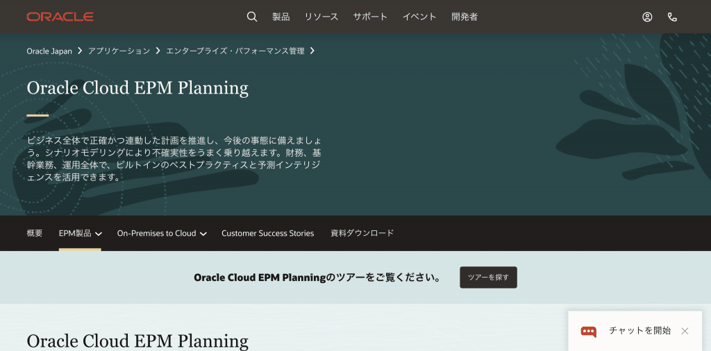The height and width of the screenshot is (351, 711).
Task: Expand the EPM製品 dropdown
Action: pos(81,233)
